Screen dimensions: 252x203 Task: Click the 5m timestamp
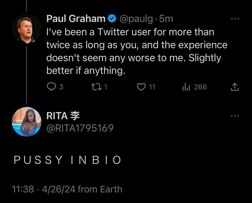166,19
